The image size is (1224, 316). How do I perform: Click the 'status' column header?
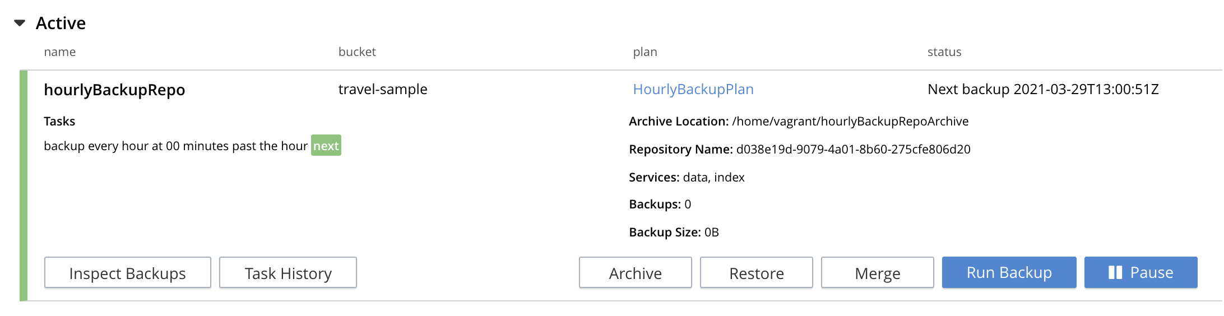coord(944,52)
